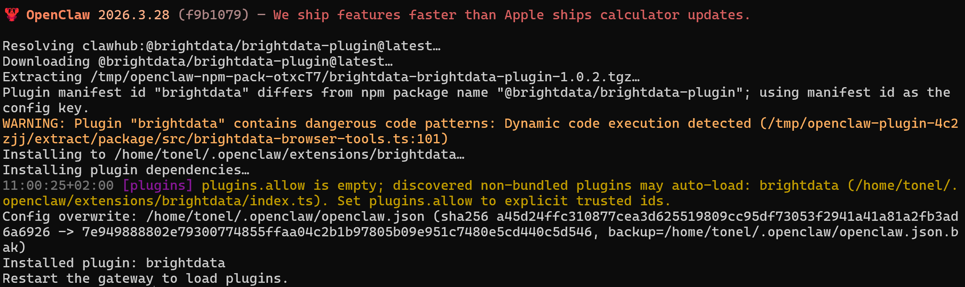
Task: Click the line 'Restart the gateway to load plugins.'
Action: click(x=146, y=278)
